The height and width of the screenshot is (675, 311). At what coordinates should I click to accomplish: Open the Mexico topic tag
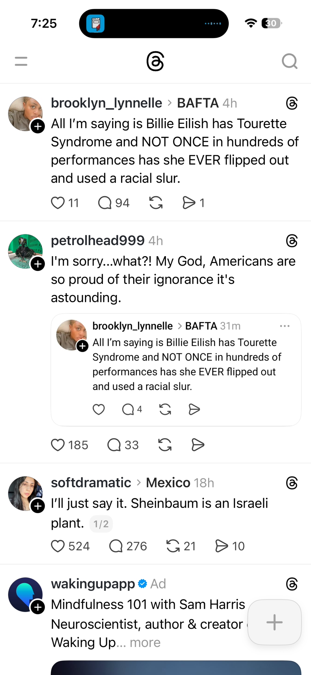click(x=168, y=483)
